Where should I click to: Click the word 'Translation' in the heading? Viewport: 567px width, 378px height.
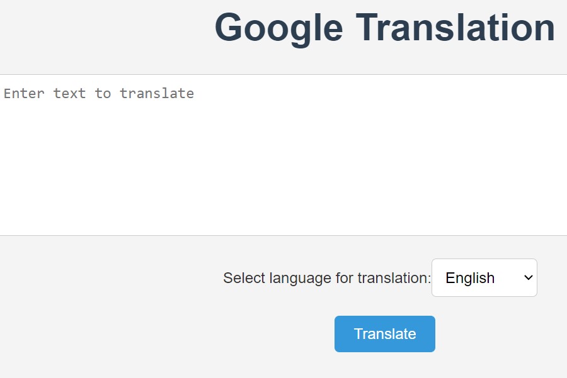coord(455,27)
